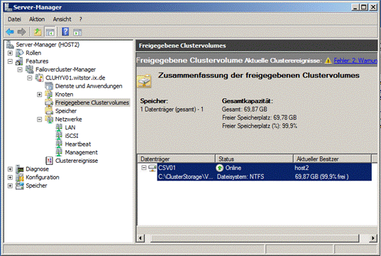
Task: Click the warning triangle icon in header
Action: (328, 60)
